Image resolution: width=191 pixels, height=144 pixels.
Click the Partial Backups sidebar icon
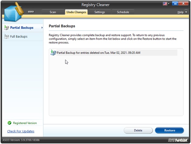click(x=6, y=28)
